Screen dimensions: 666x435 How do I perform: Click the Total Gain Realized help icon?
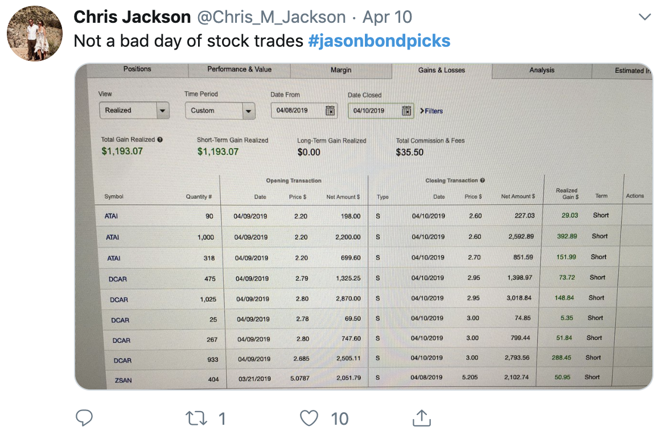(160, 139)
